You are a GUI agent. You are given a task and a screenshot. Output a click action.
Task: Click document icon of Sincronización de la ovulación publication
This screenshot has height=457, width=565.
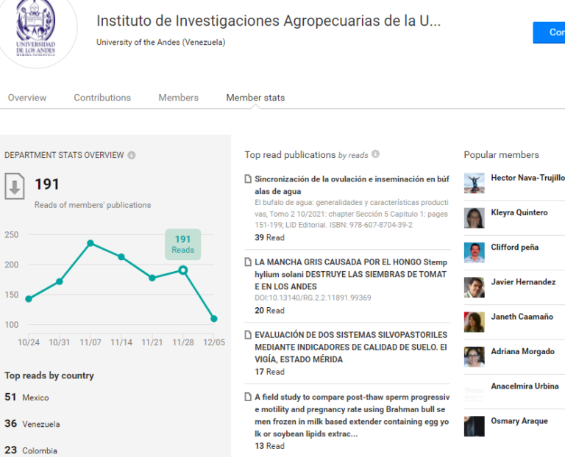(248, 179)
